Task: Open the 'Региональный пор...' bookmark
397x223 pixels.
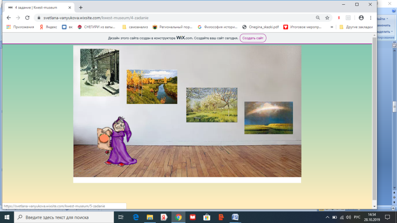Action: click(x=173, y=27)
